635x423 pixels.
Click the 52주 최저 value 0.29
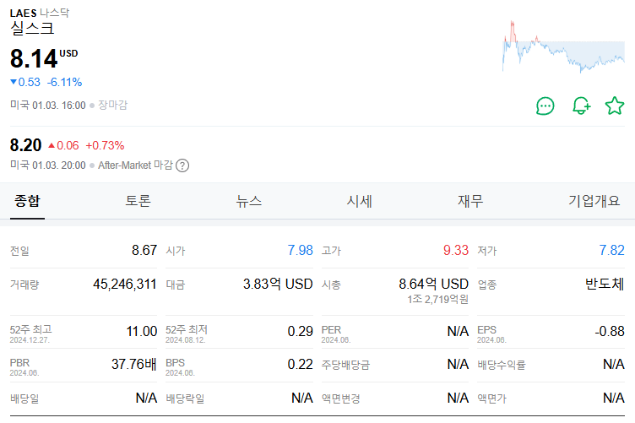pos(300,332)
